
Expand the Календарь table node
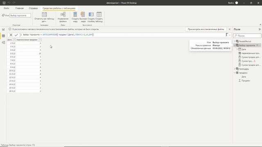tap(235, 69)
